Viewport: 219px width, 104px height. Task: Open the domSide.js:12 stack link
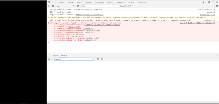[90, 40]
